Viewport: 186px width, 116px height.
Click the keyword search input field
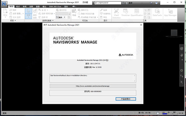pos(108,3)
